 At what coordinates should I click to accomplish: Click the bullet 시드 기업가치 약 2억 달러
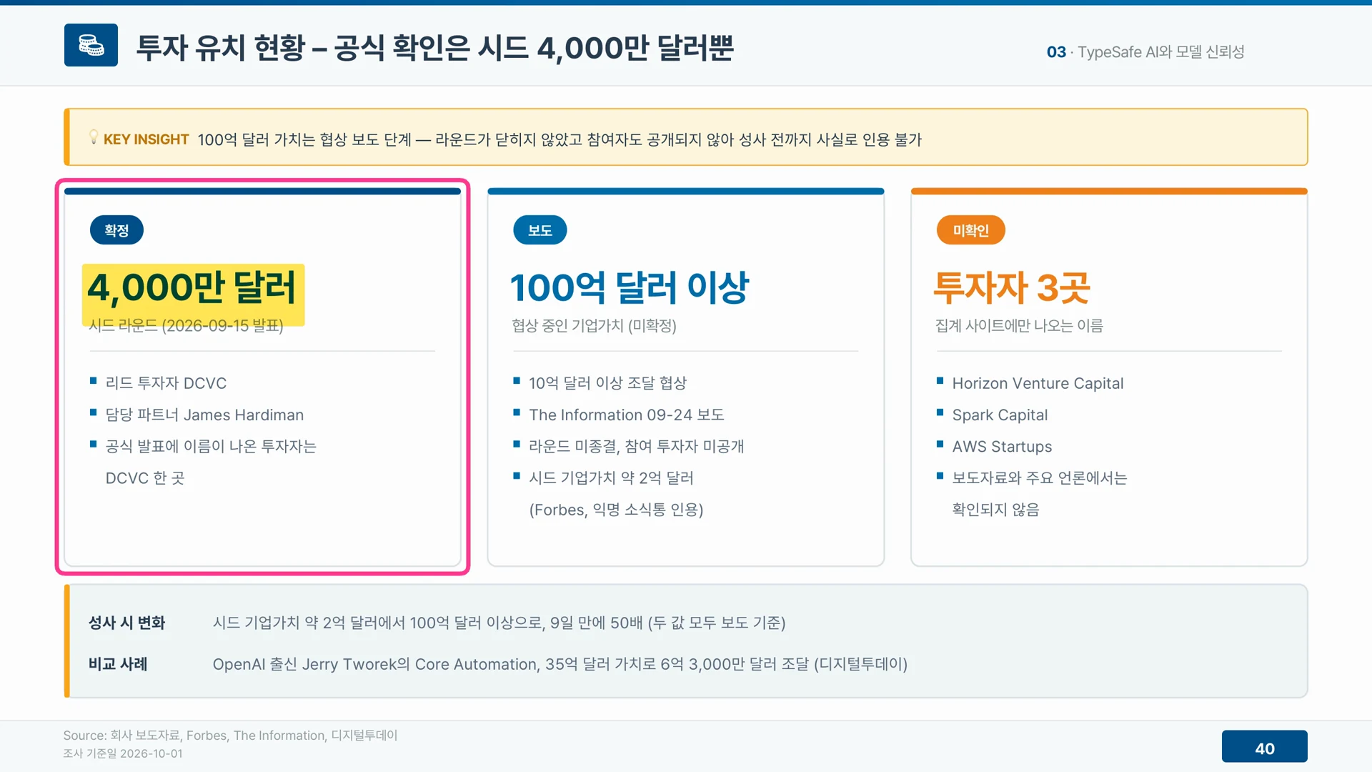click(x=611, y=477)
